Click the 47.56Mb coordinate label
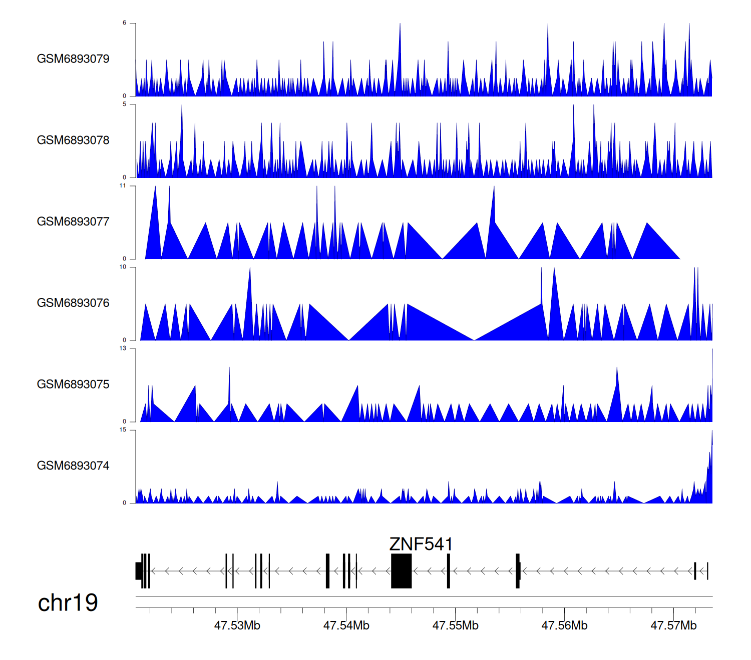The height and width of the screenshot is (660, 751). (564, 625)
